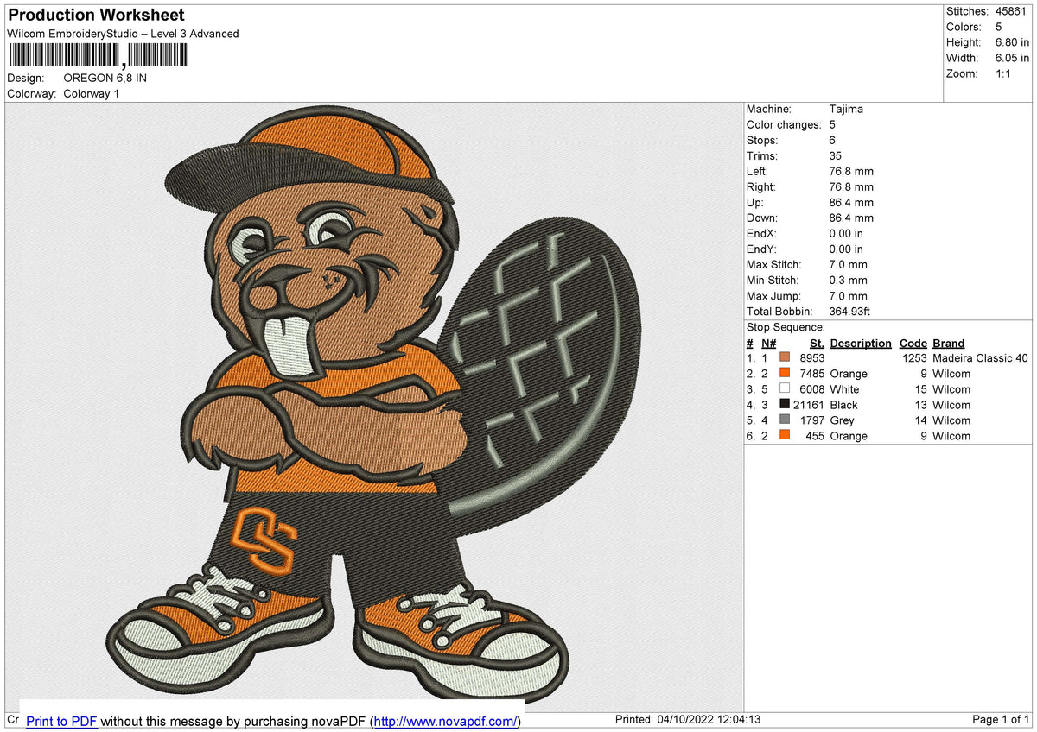
Task: Click code '15' in the White row
Action: click(920, 389)
